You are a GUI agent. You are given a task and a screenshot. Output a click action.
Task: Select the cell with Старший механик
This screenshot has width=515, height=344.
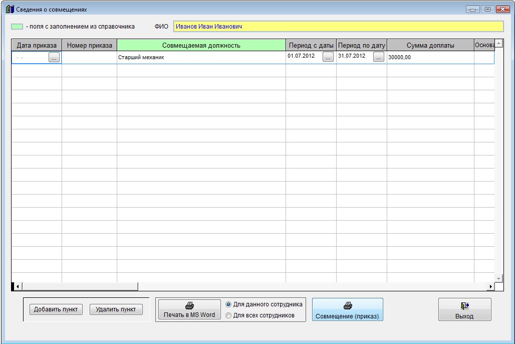(x=201, y=57)
